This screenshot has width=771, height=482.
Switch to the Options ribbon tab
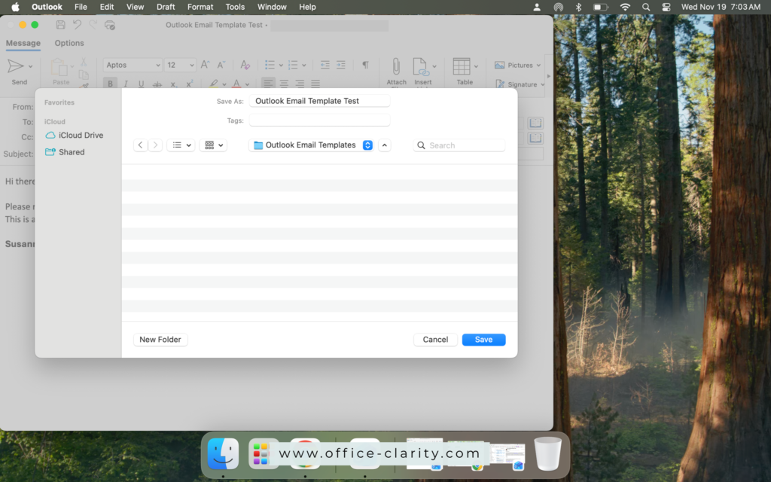point(69,43)
